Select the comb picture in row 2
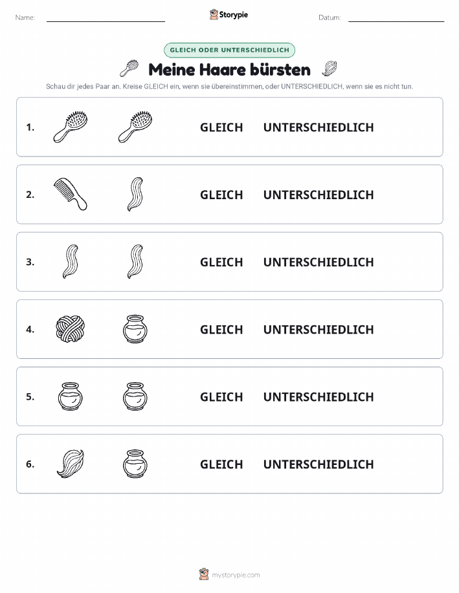459x593 pixels. [71, 194]
